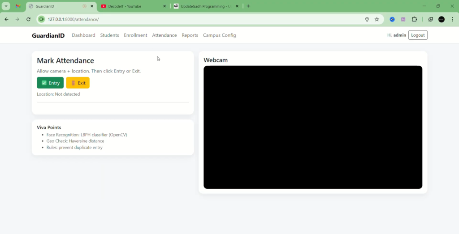Click the black webcam preview area
Viewport: 459px width, 234px height.
tap(313, 127)
